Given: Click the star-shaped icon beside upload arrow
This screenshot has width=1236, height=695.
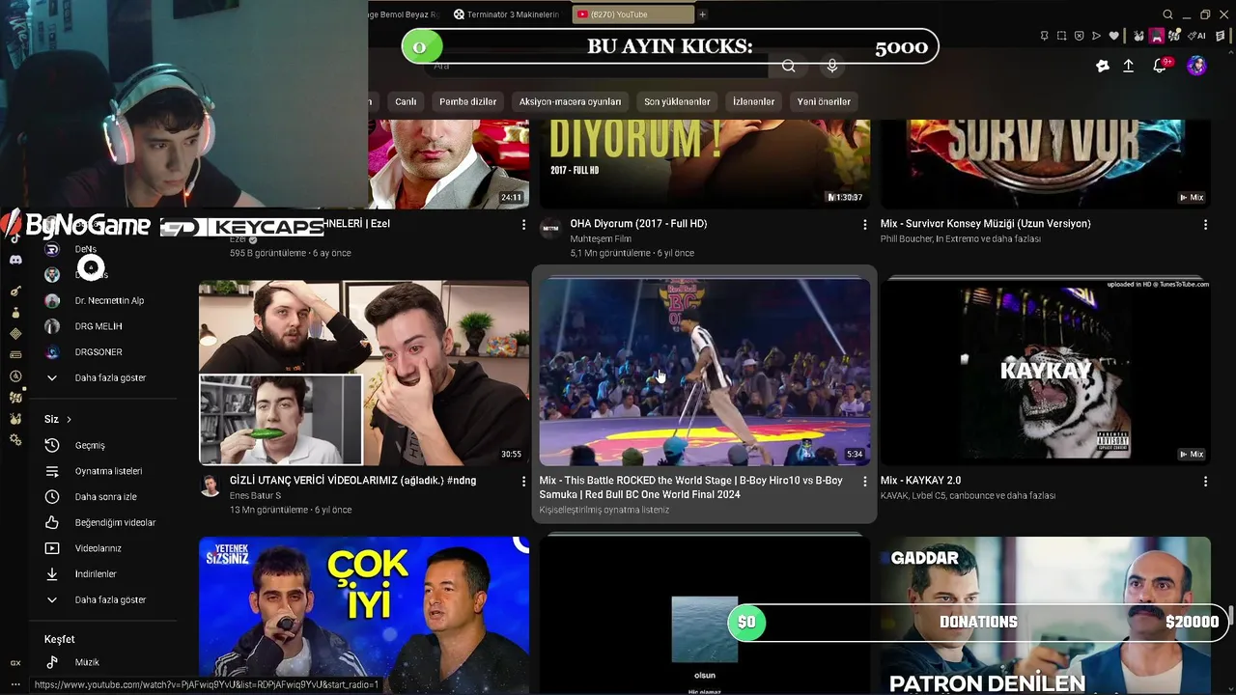Looking at the screenshot, I should pyautogui.click(x=1103, y=66).
